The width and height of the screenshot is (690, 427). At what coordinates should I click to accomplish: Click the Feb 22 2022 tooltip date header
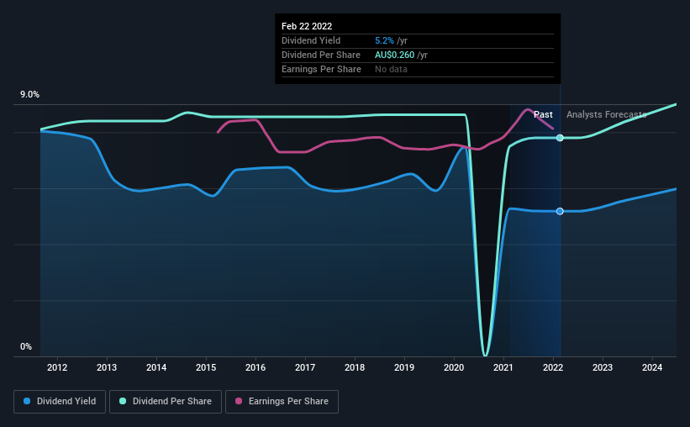tap(307, 26)
